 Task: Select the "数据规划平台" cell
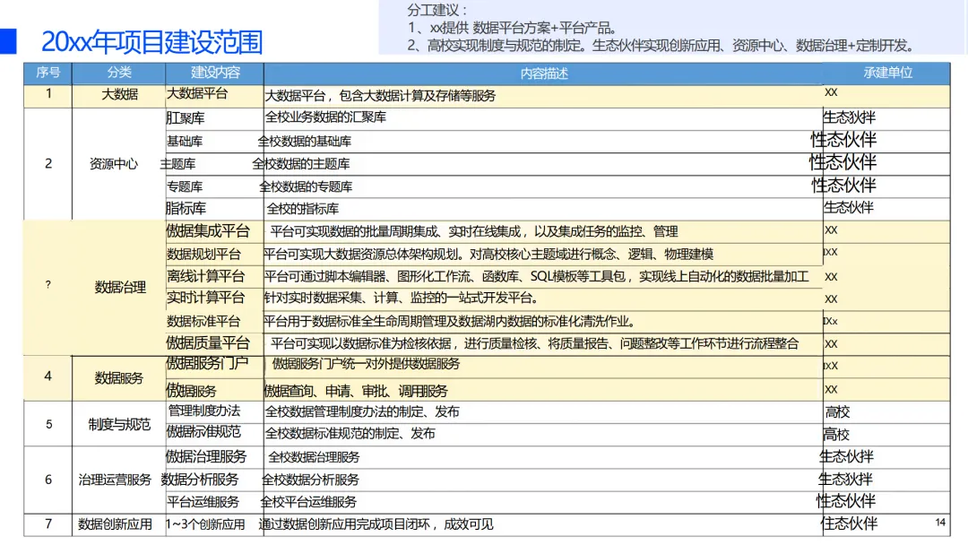pos(203,255)
